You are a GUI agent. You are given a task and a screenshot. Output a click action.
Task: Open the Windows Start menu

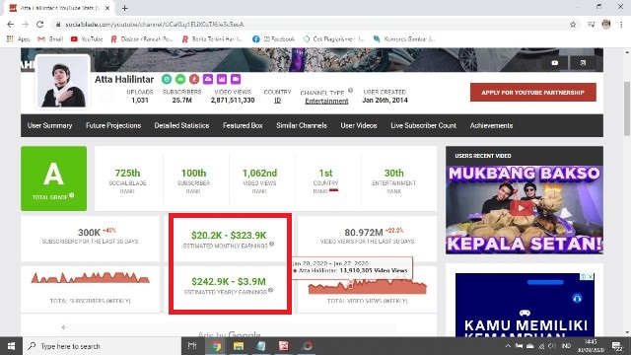click(x=11, y=346)
